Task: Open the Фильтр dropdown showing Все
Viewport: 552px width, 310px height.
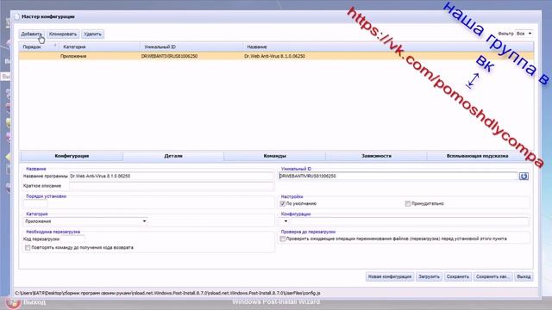Action: pyautogui.click(x=524, y=34)
